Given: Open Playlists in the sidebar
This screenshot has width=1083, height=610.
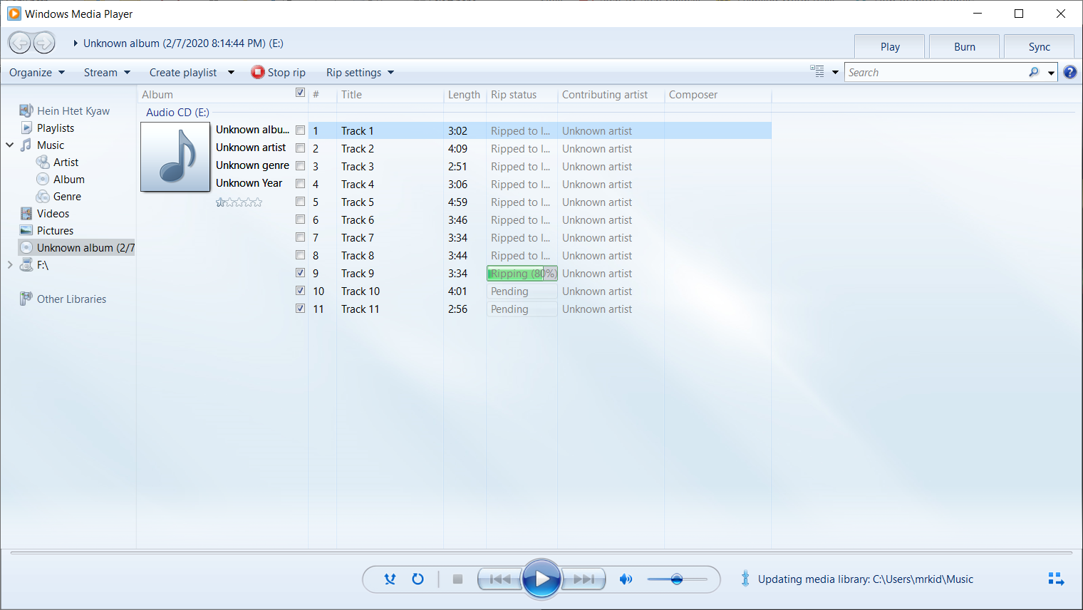Looking at the screenshot, I should pyautogui.click(x=56, y=128).
